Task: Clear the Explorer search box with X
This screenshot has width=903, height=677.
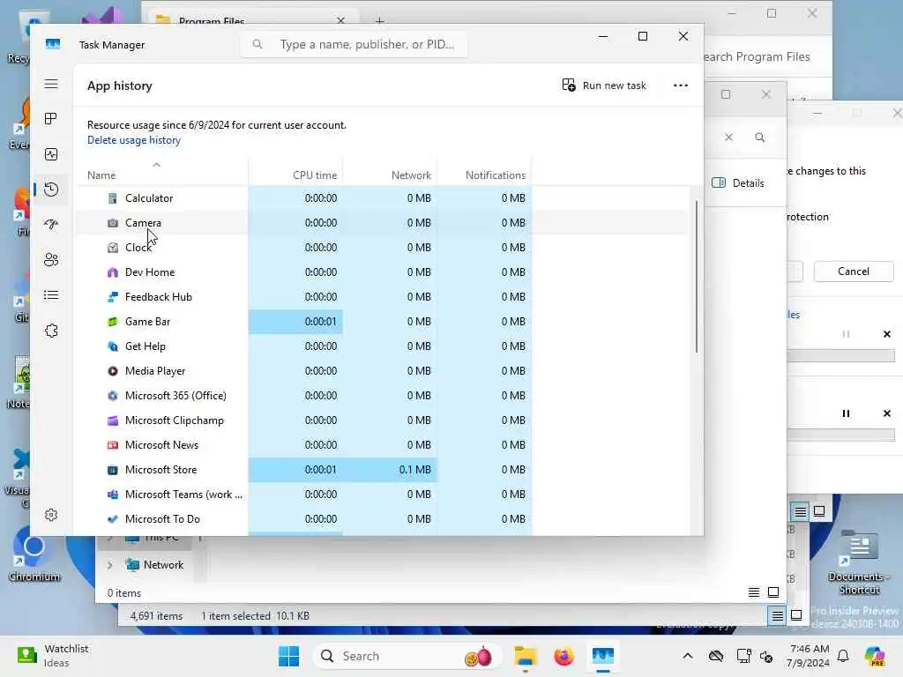Action: pos(728,138)
